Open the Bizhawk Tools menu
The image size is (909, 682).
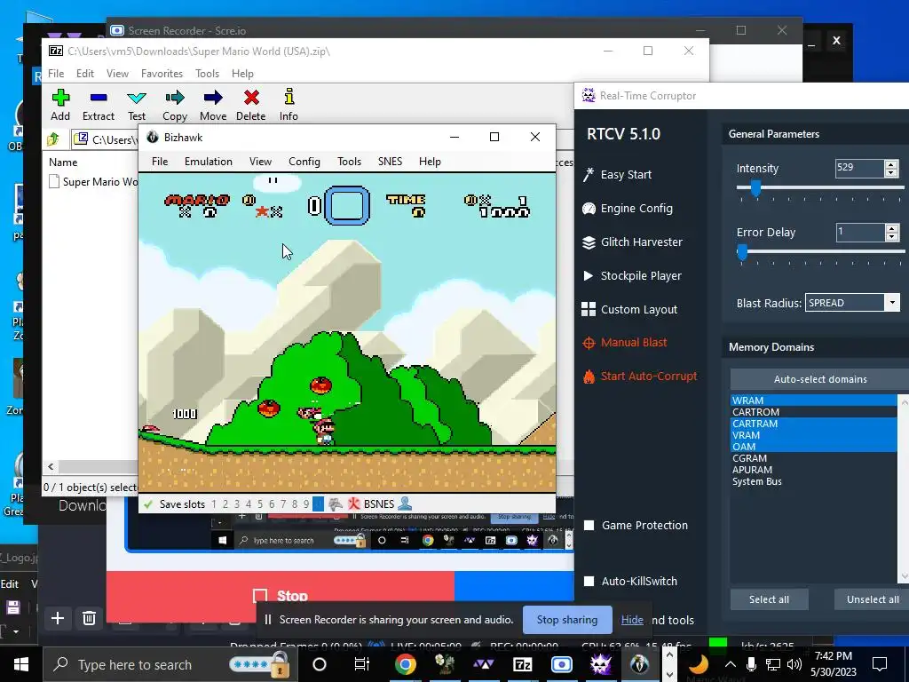(x=349, y=162)
